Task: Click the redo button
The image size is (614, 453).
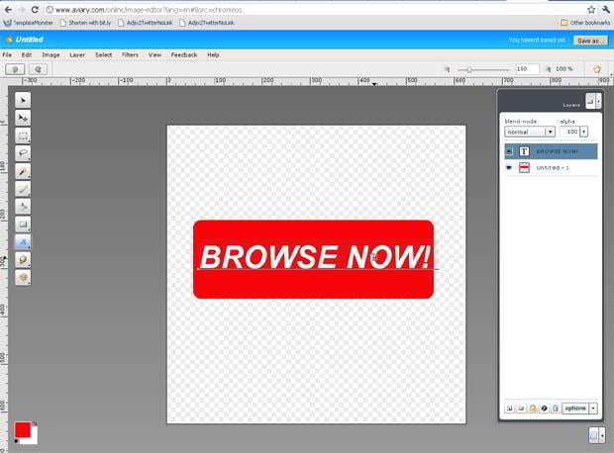Action: click(x=38, y=69)
